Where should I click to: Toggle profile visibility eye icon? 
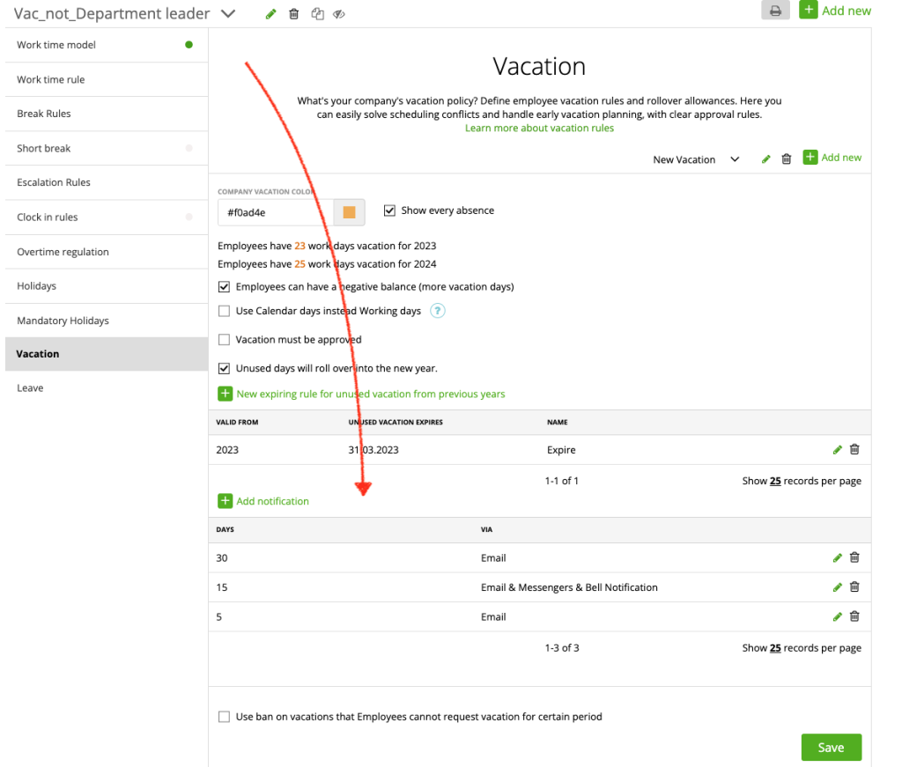(339, 14)
